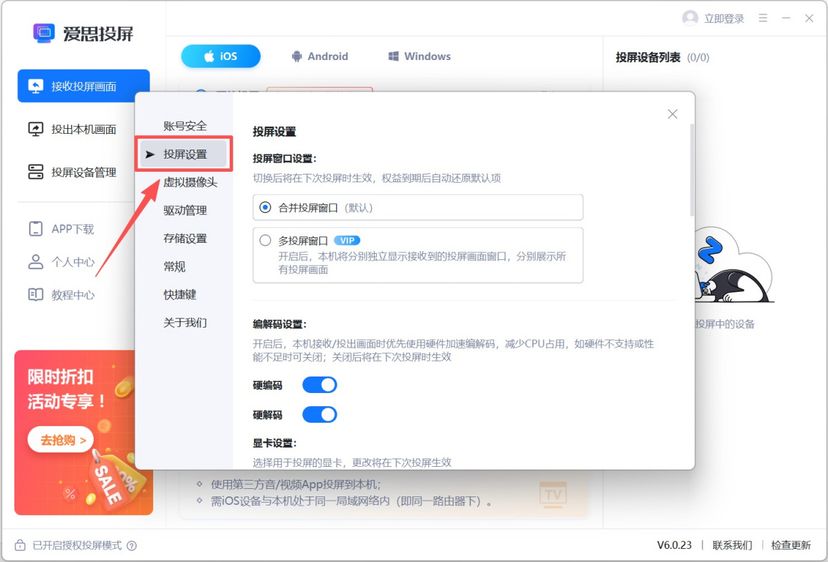Open 教程中心 book icon
Screen dimensions: 828x562
[x=36, y=295]
